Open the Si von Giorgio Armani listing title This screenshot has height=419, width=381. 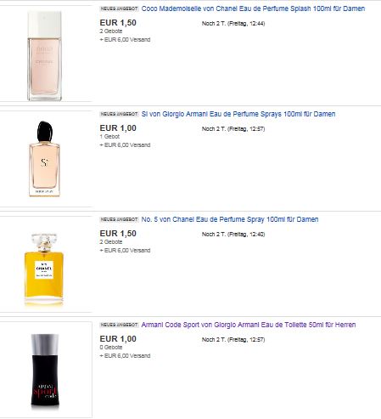[238, 114]
